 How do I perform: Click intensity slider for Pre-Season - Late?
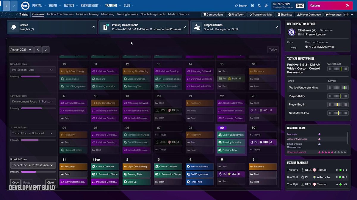coord(38,76)
